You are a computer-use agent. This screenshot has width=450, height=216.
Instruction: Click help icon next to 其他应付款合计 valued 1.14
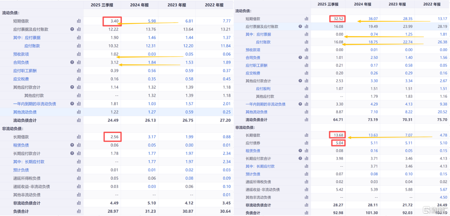click(72, 87)
